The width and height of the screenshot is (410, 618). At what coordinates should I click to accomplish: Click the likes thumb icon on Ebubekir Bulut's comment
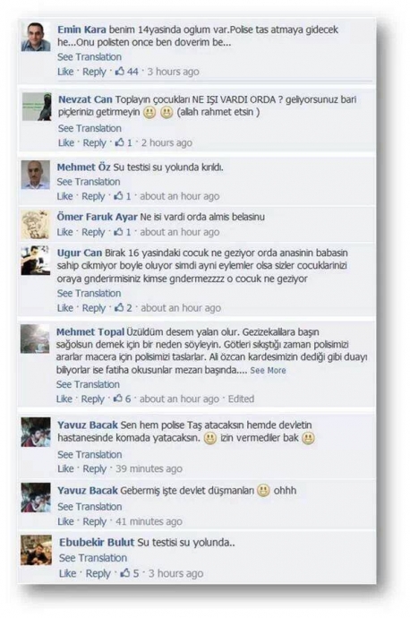[125, 572]
